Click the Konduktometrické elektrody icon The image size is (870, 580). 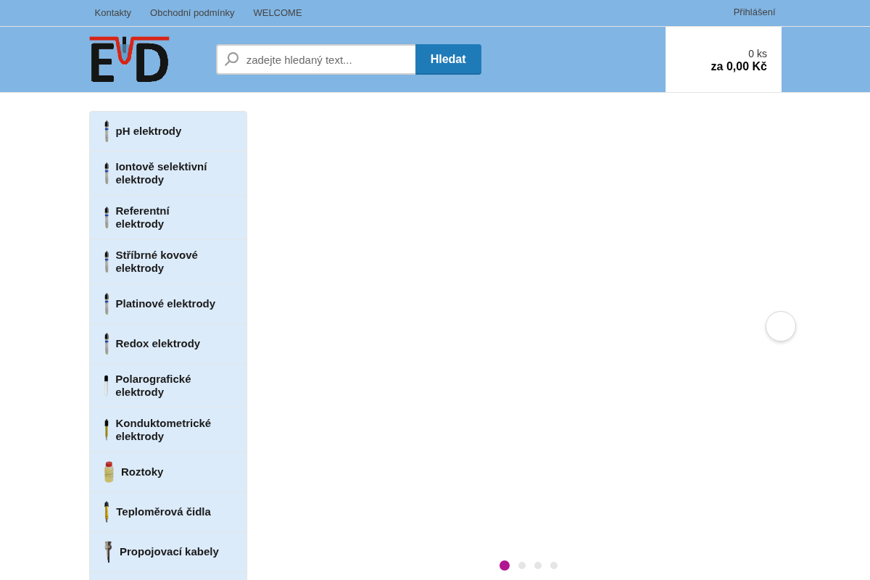click(x=106, y=430)
